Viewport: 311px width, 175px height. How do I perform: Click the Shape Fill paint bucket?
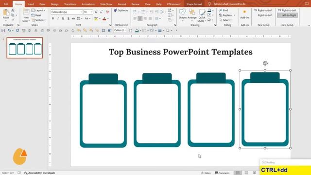click(209, 10)
